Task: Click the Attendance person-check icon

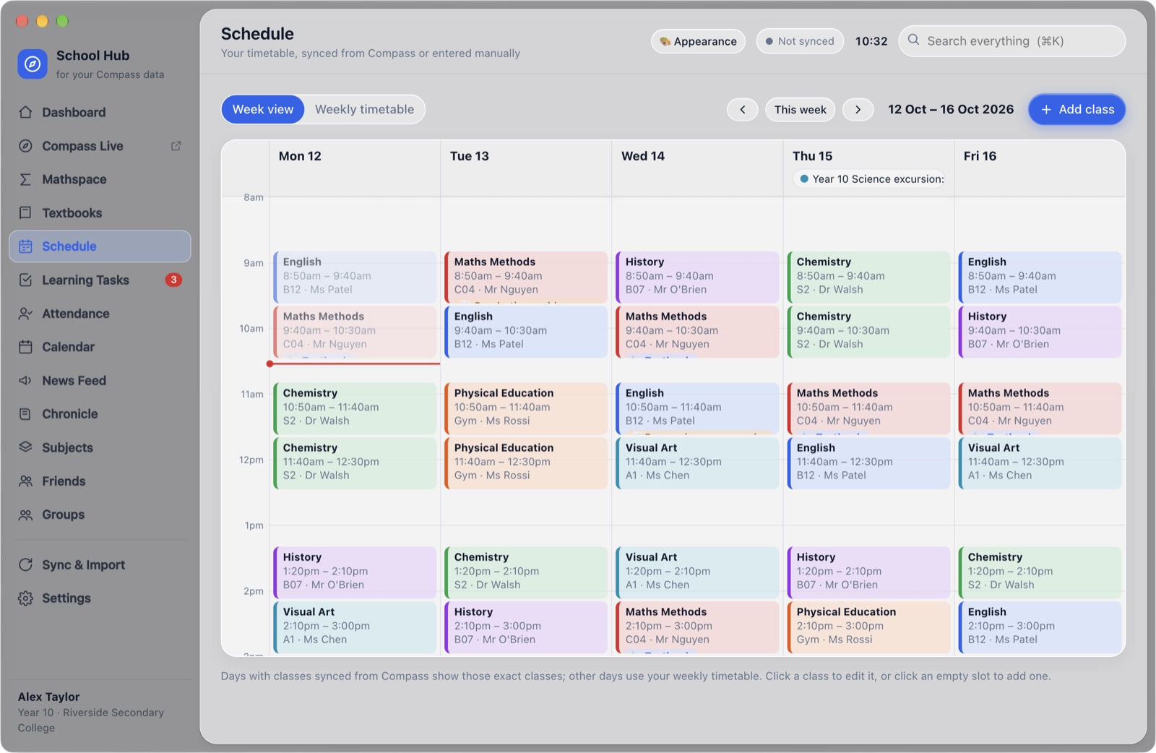Action: pyautogui.click(x=26, y=314)
